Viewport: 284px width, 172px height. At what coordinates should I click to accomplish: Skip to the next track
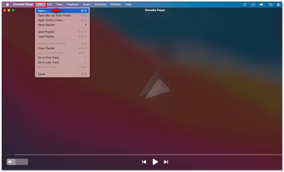[166, 162]
